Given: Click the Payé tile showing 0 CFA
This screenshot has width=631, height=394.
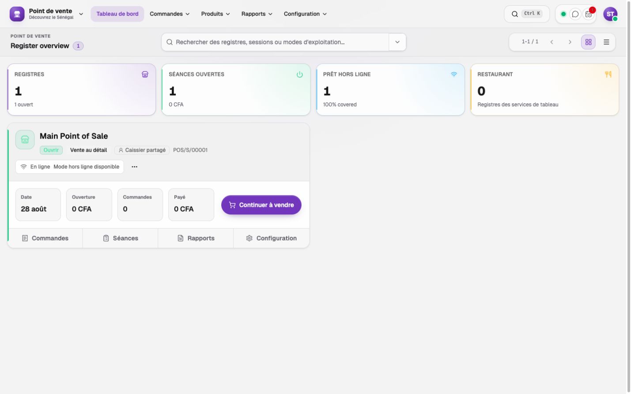Looking at the screenshot, I should click(x=191, y=205).
